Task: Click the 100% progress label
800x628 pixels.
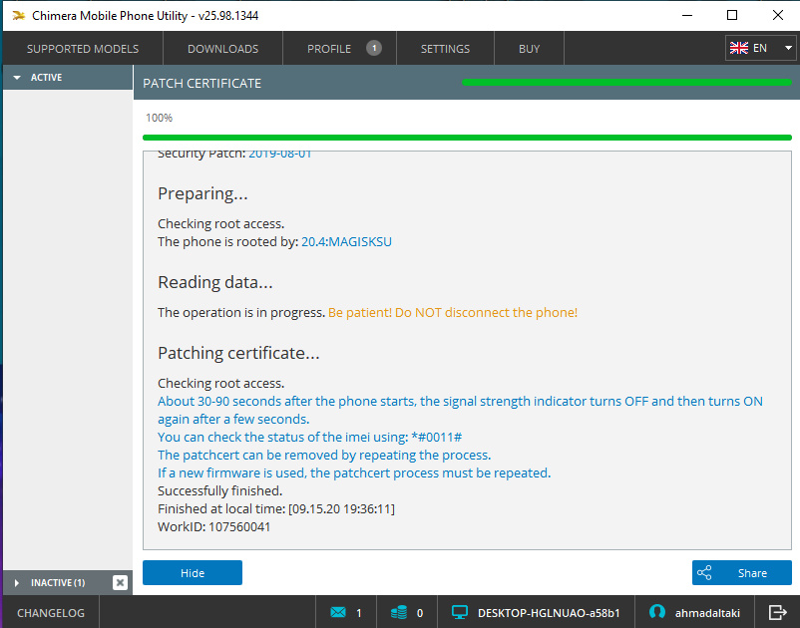Action: tap(160, 118)
